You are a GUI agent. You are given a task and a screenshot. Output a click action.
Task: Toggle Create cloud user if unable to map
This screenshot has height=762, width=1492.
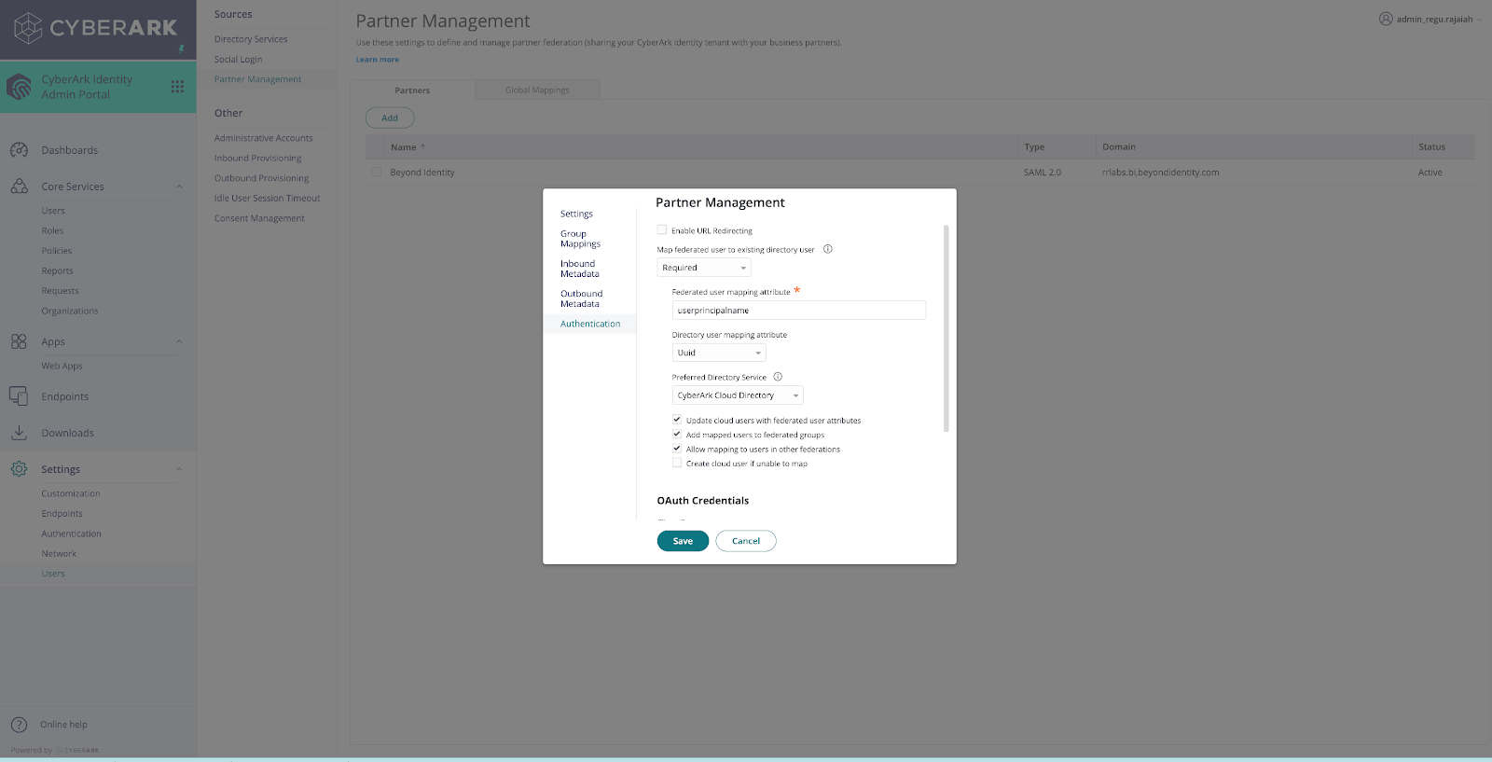(677, 463)
